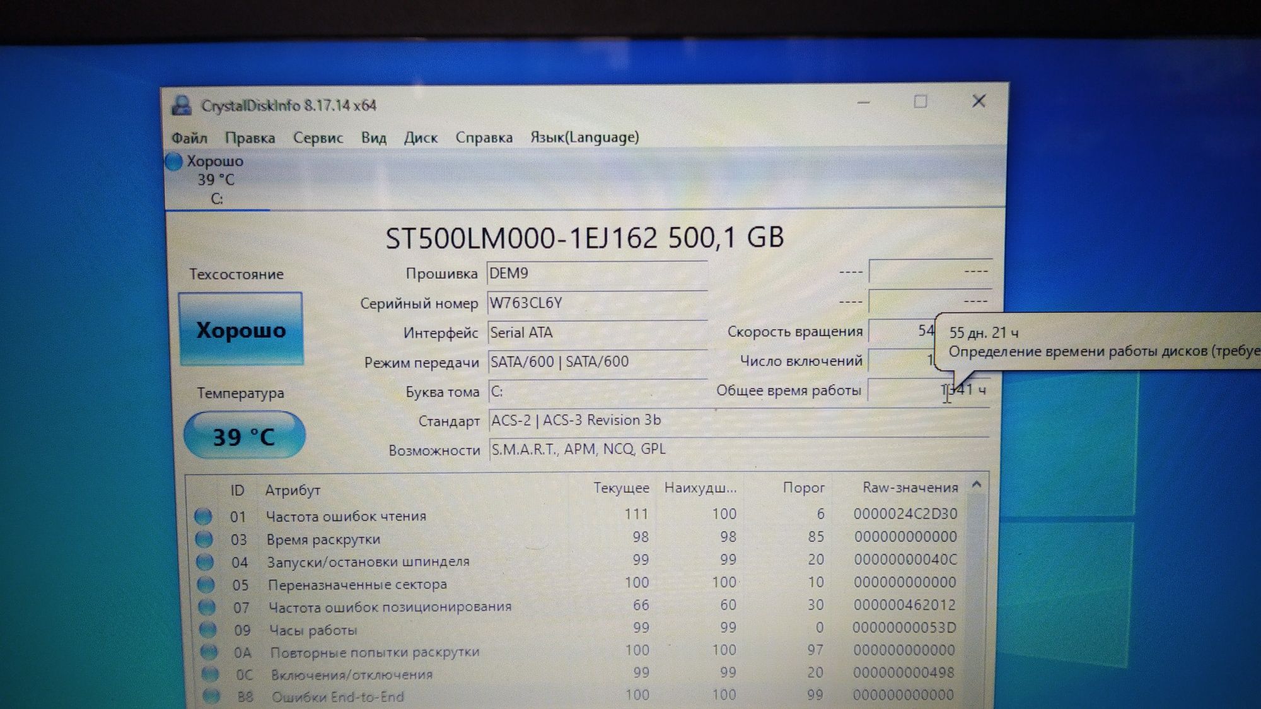Image resolution: width=1261 pixels, height=709 pixels.
Task: Click status icon of attribute 05
Action: tap(206, 585)
